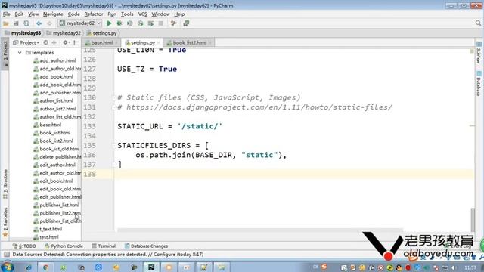Image resolution: width=484 pixels, height=272 pixels.
Task: Navigate back with the blue arrow icon
Action: pos(39,23)
